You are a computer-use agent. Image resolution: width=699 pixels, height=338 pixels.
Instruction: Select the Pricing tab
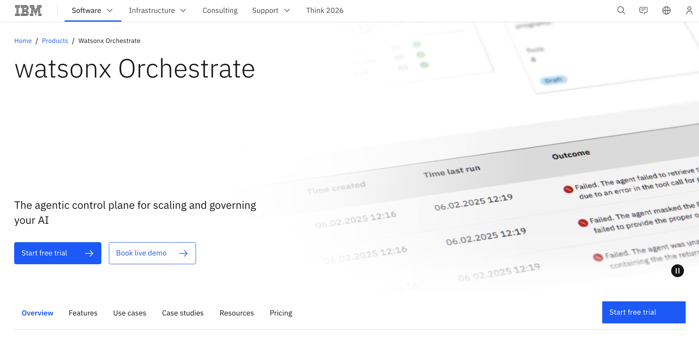(281, 313)
